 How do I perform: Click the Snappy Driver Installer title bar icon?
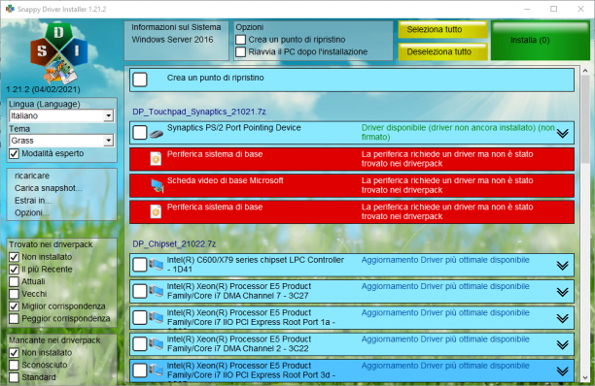[10, 9]
